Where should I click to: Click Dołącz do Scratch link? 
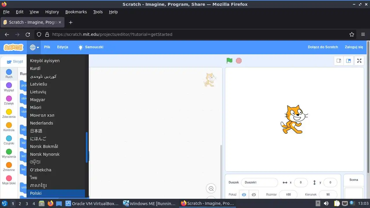(323, 47)
